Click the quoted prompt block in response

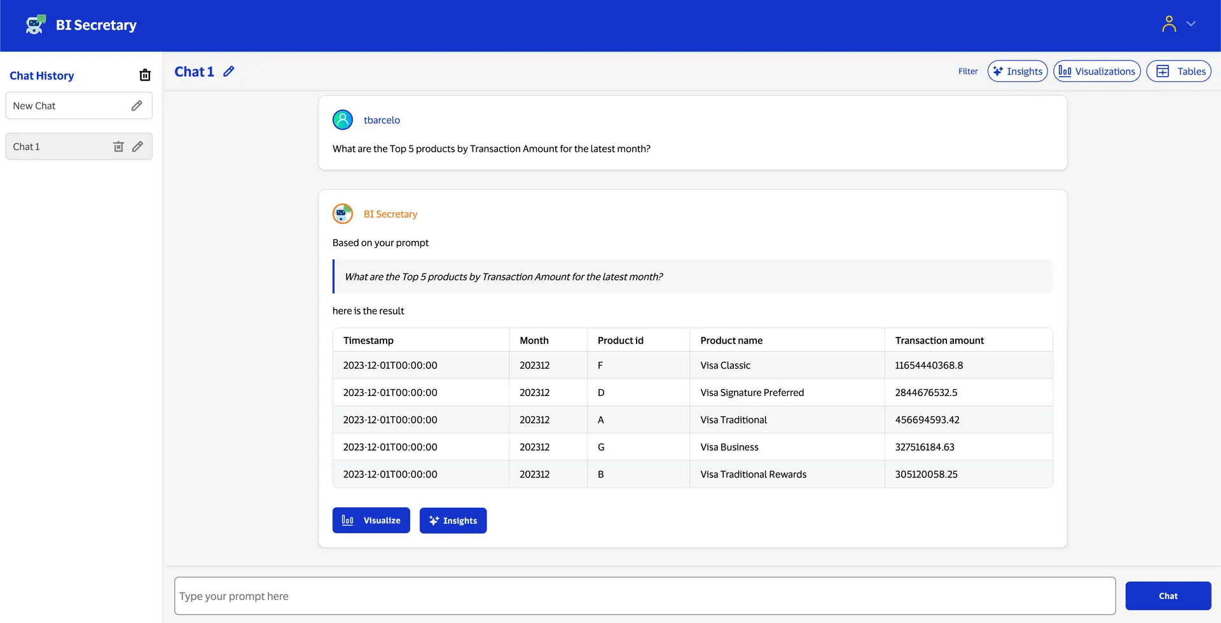tap(693, 277)
